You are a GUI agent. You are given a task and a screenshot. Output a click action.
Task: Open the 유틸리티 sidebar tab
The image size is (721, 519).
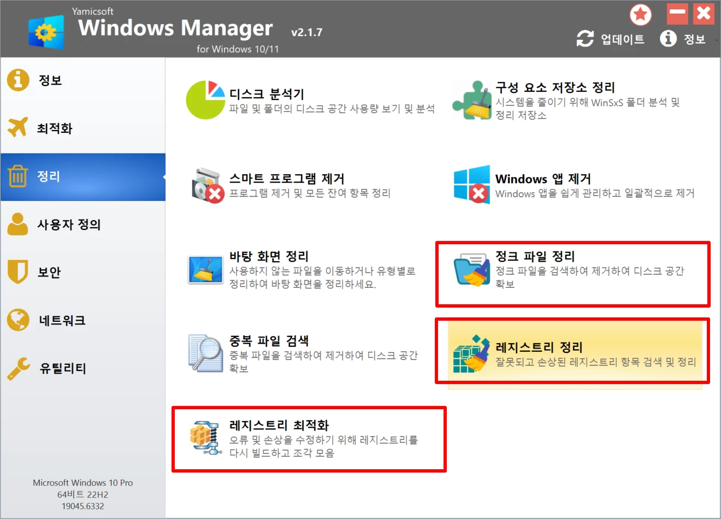(83, 369)
